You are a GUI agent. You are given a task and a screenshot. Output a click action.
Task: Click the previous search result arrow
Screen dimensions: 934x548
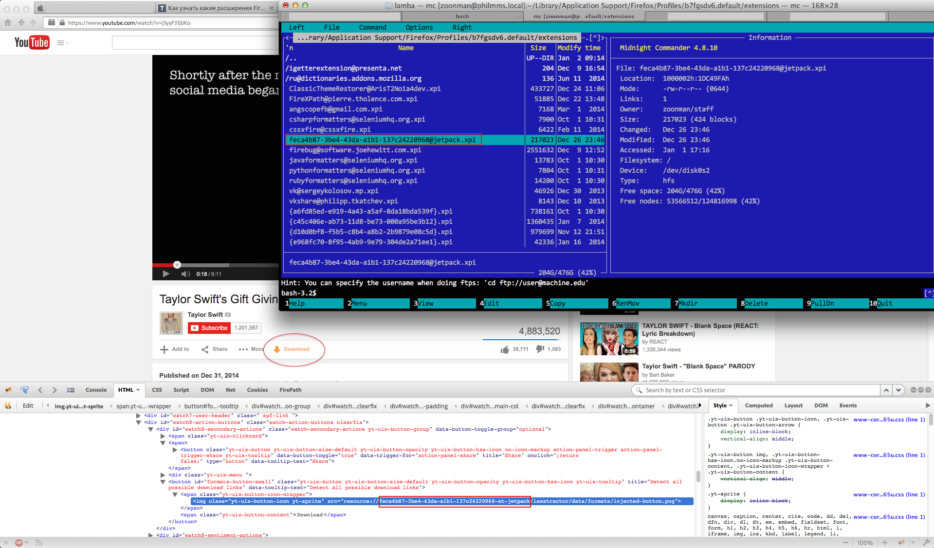(x=886, y=390)
